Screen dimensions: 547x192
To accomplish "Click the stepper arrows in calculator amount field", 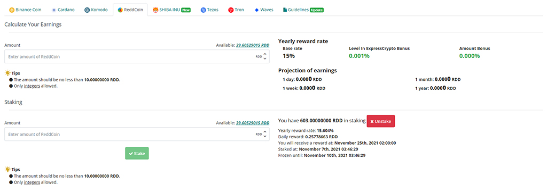I will [265, 56].
